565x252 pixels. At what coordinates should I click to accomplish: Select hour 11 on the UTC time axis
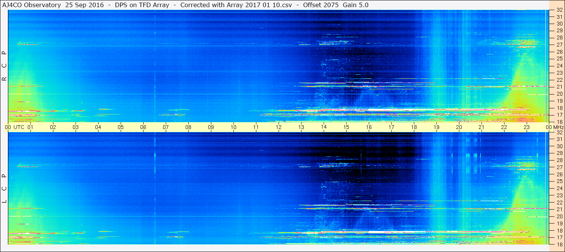256,127
